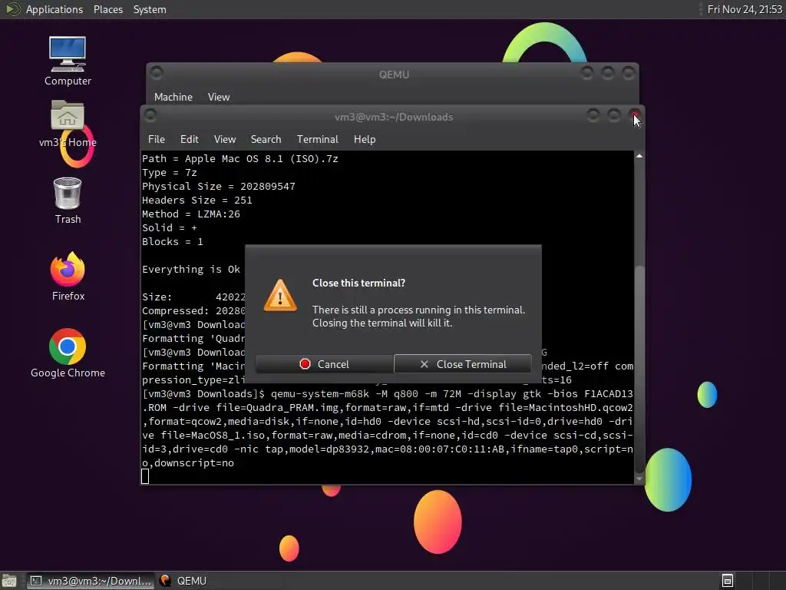This screenshot has height=590, width=786.
Task: Open the terminal's Search menu
Action: click(266, 140)
